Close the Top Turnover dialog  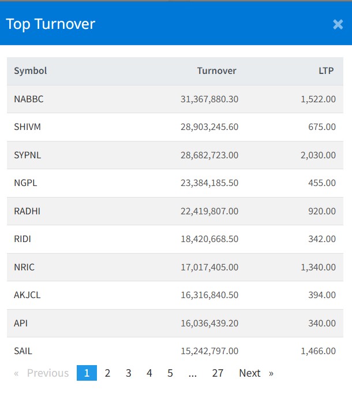tap(338, 24)
